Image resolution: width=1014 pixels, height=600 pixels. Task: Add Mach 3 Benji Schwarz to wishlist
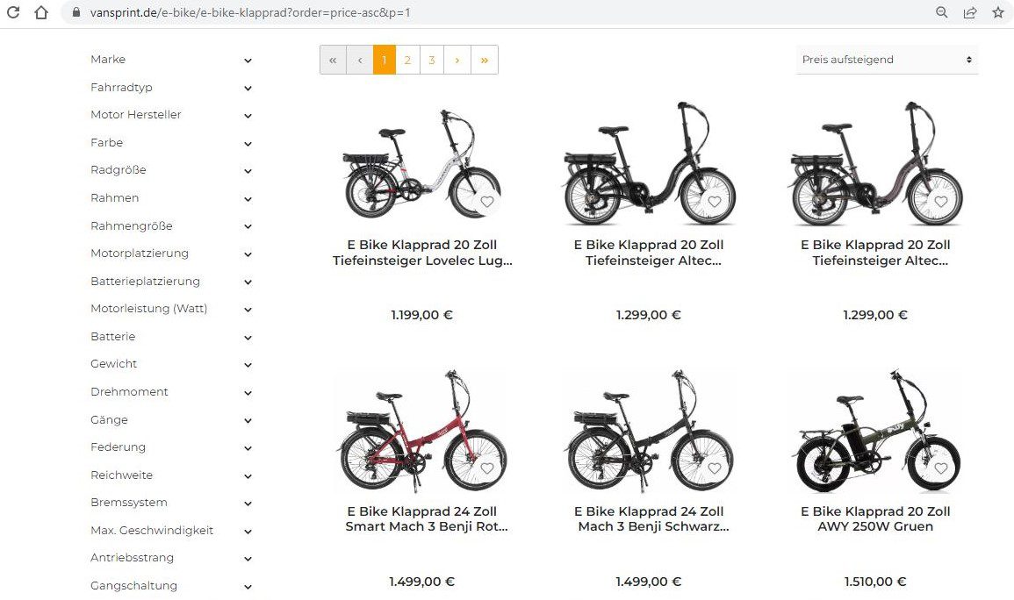point(714,468)
